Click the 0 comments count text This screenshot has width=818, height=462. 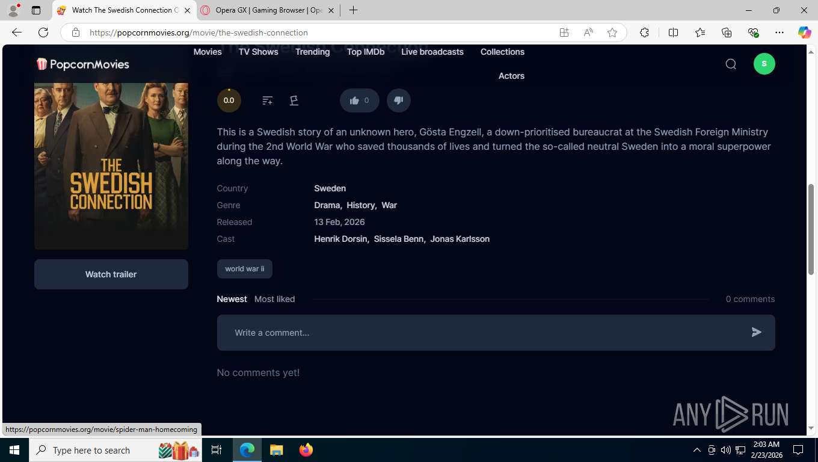[750, 299]
